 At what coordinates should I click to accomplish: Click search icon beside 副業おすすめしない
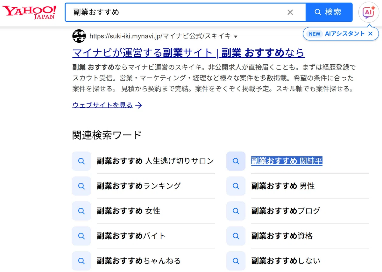tap(236, 261)
